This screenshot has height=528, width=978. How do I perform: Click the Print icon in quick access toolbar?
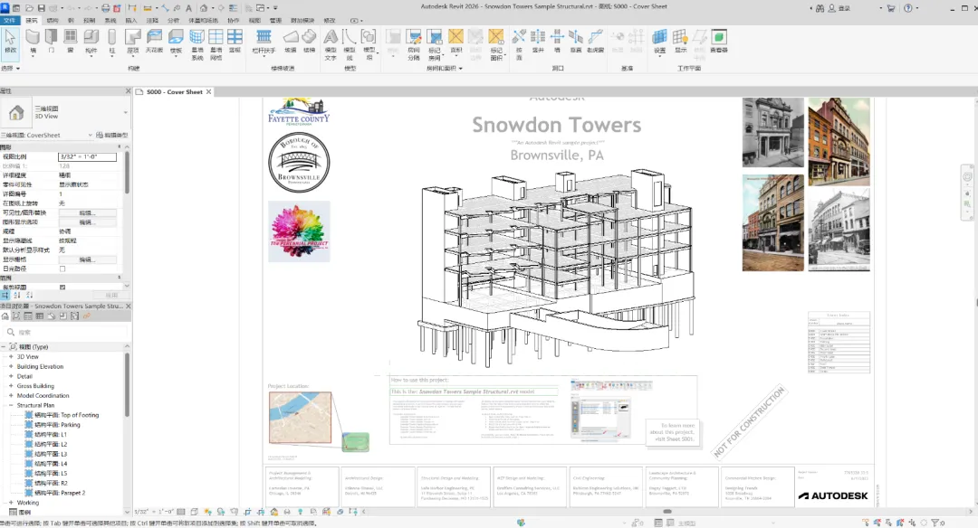[x=105, y=8]
